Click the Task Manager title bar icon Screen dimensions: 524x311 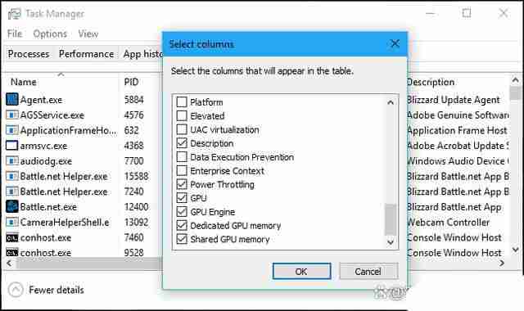click(x=15, y=14)
